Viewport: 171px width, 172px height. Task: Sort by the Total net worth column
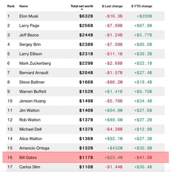click(x=82, y=6)
